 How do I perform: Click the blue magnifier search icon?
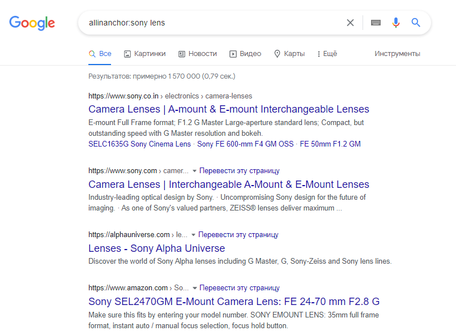(x=416, y=23)
